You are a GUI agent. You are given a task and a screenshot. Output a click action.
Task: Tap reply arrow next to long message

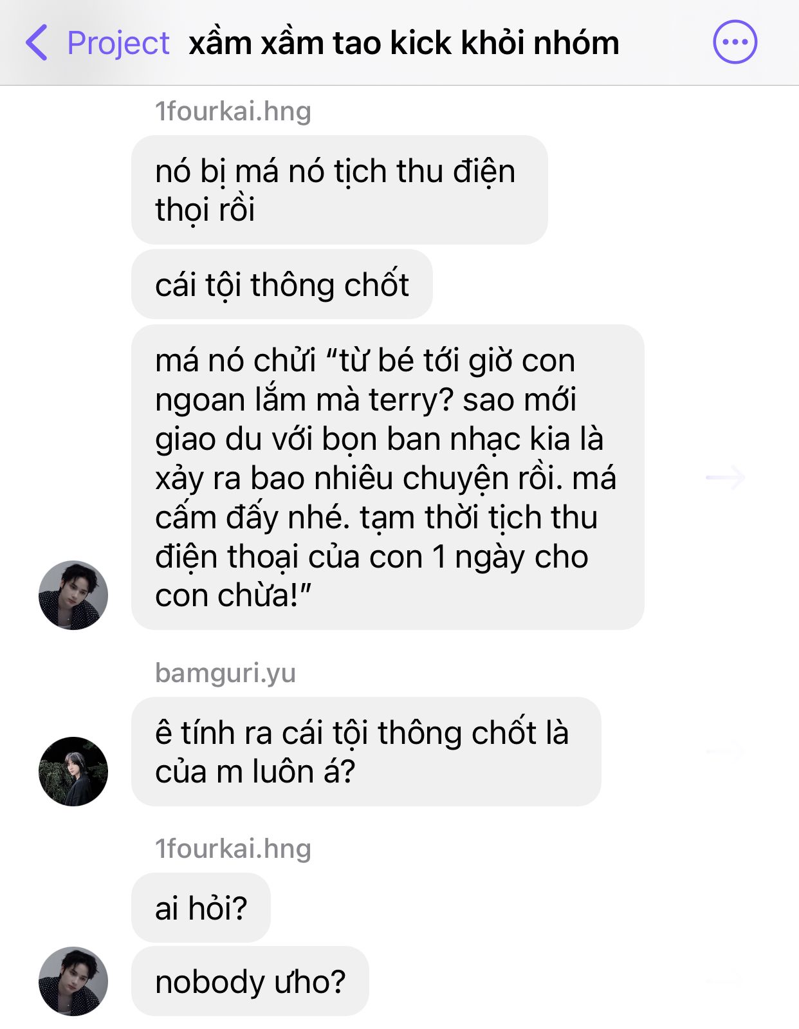tap(726, 477)
